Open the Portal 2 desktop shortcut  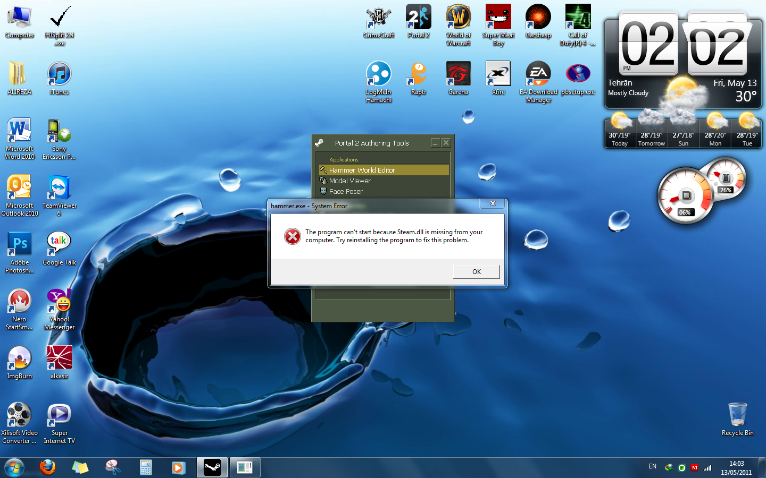click(418, 16)
